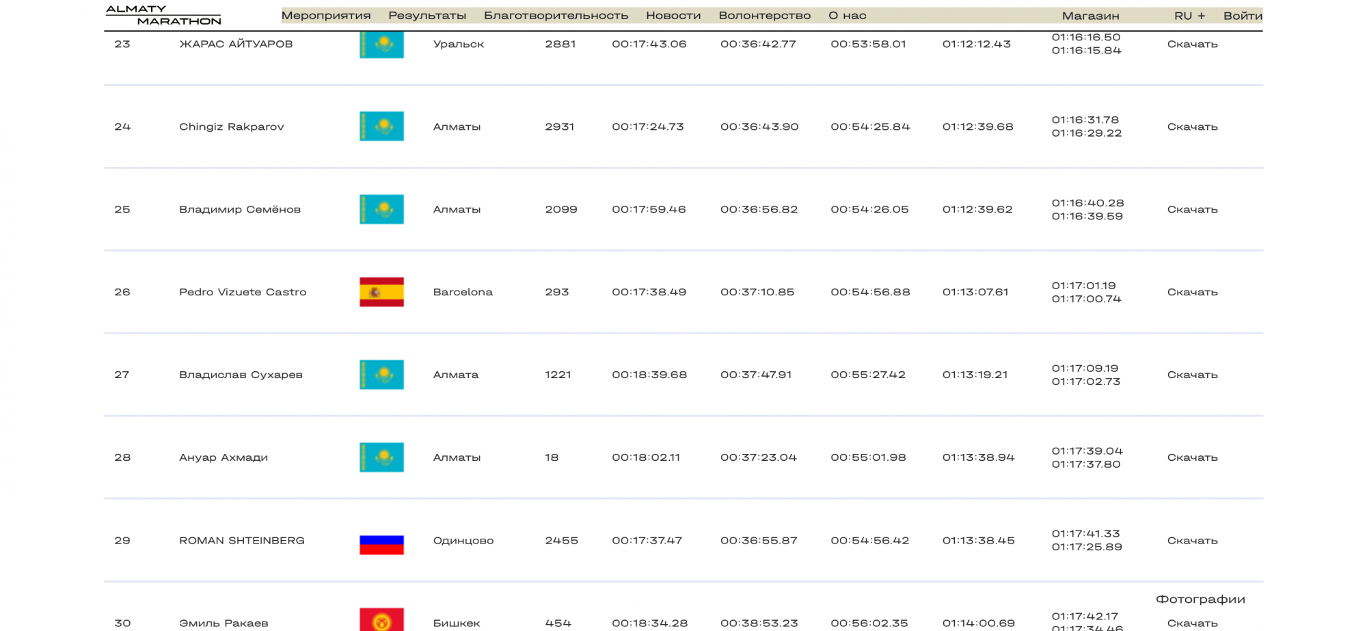Open the Результаты menu item
Viewport: 1367px width, 631px height.
(x=427, y=16)
